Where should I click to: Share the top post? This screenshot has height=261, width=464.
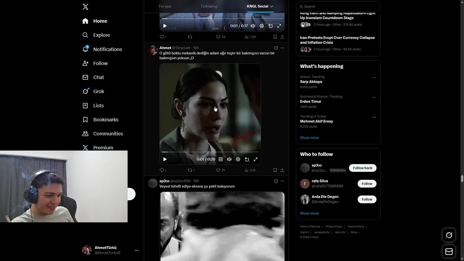pyautogui.click(x=282, y=37)
